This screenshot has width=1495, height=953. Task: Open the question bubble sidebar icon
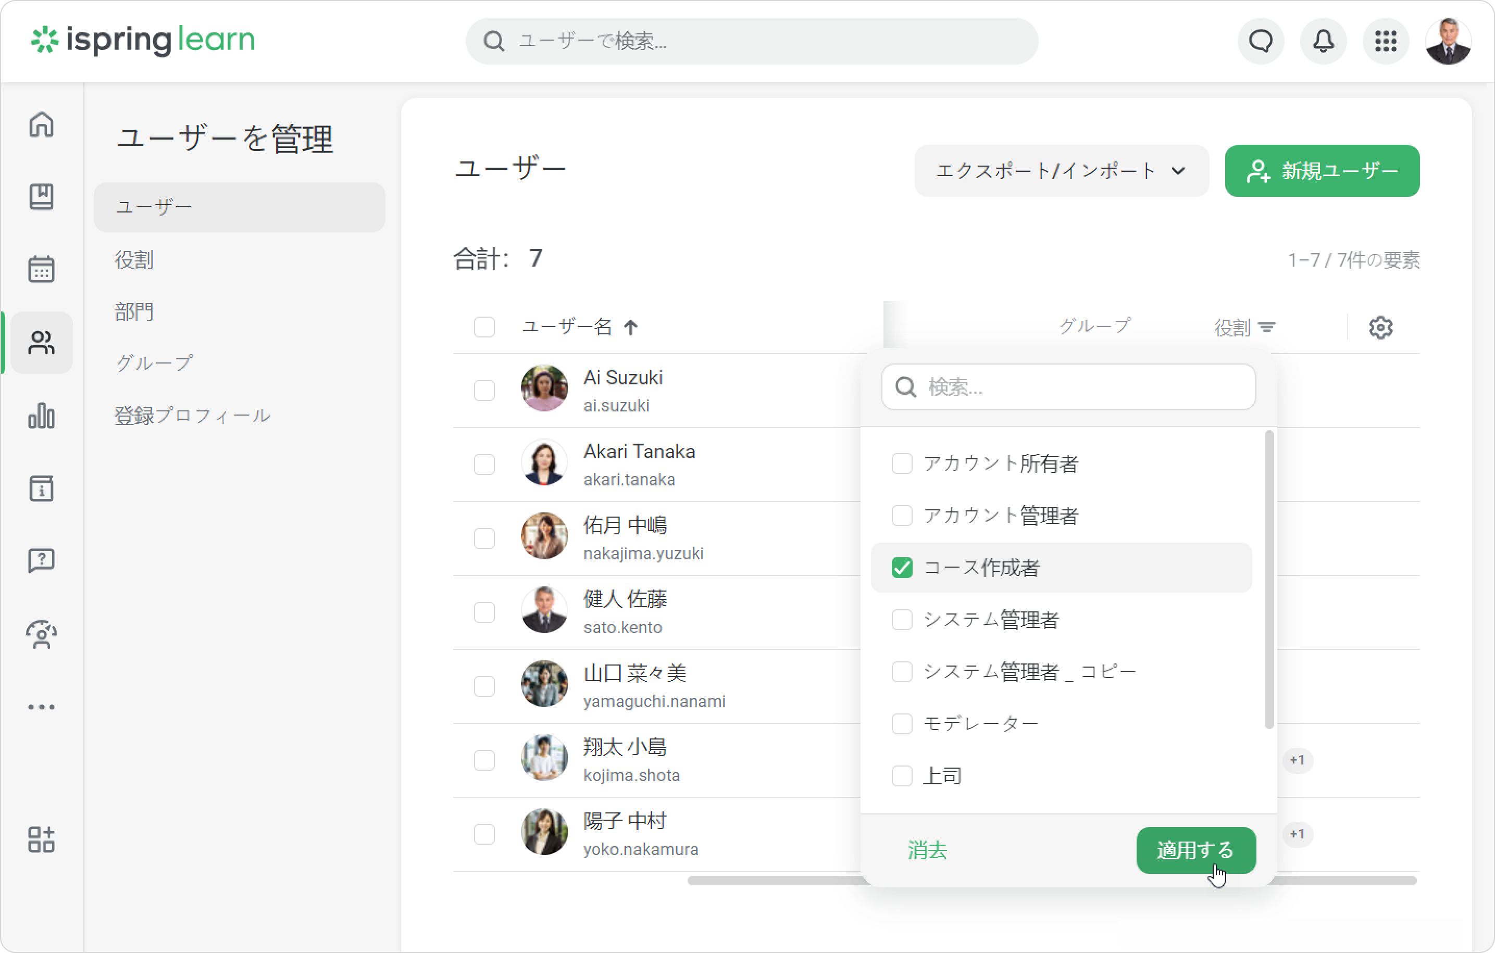click(42, 561)
